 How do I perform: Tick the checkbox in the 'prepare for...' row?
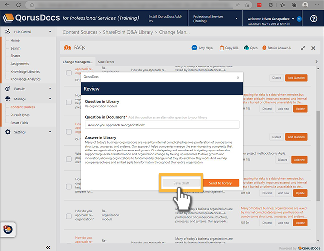tap(69, 187)
